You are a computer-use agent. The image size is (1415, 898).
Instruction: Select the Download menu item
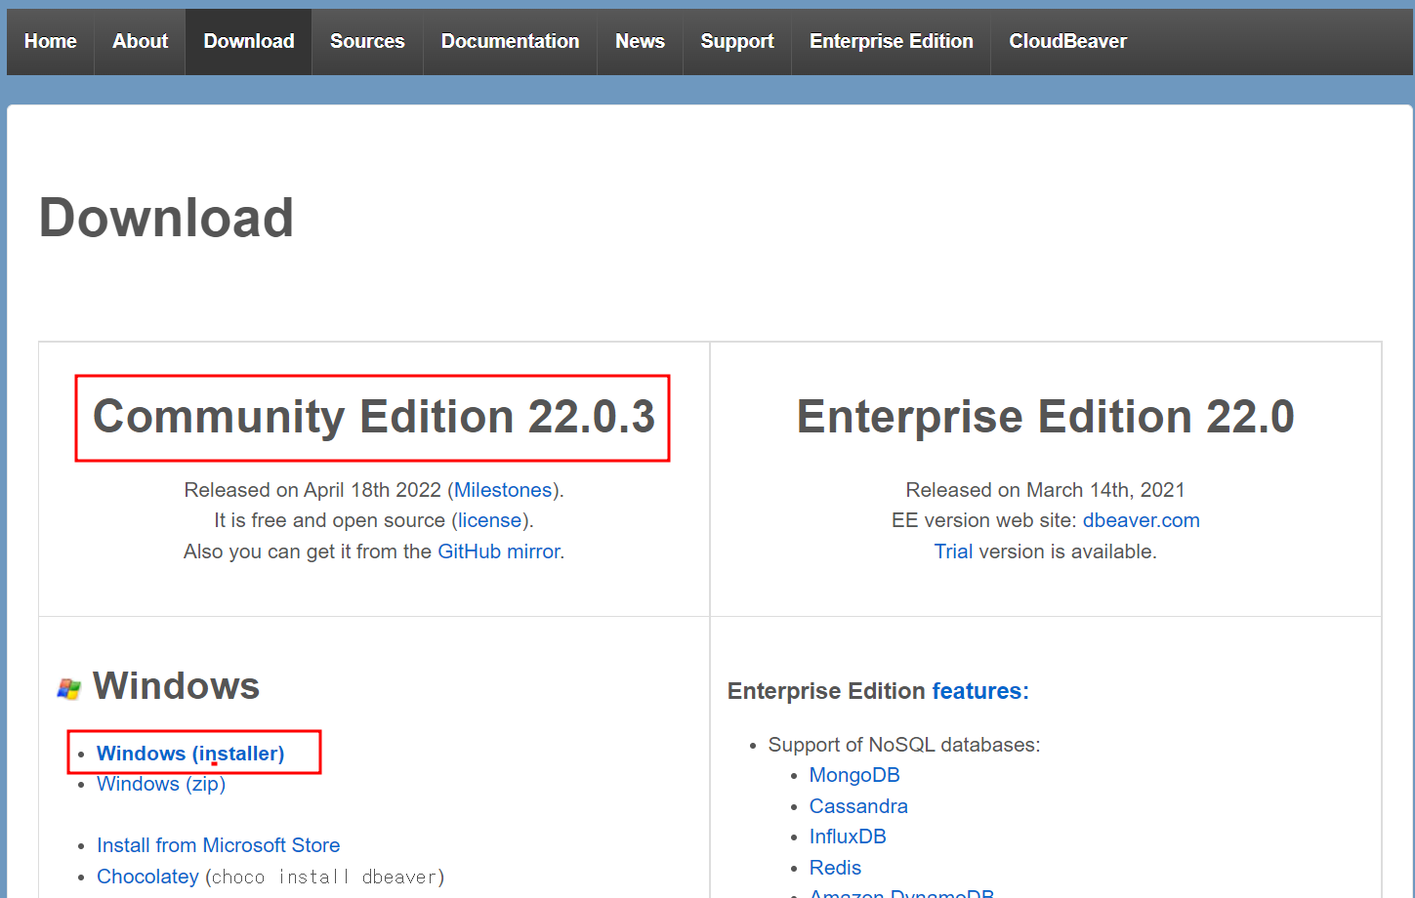point(249,41)
